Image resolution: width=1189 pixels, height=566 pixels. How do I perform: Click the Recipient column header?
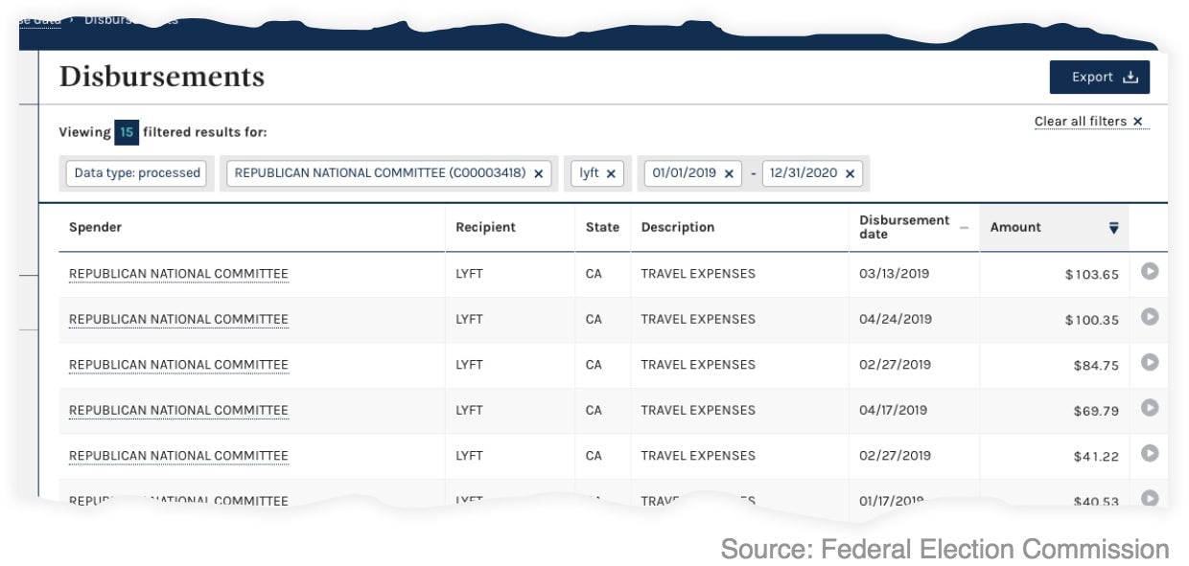(485, 227)
